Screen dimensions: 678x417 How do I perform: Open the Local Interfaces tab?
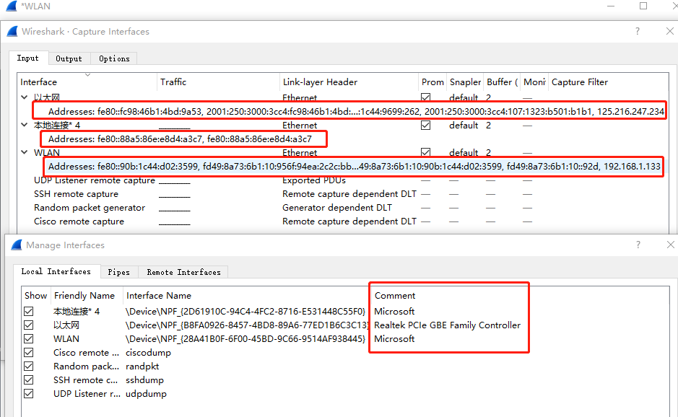tap(56, 271)
